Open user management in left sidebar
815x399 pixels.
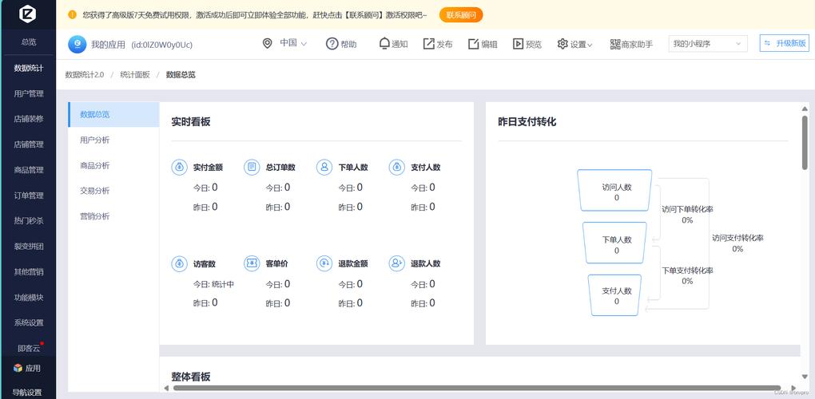(x=29, y=93)
